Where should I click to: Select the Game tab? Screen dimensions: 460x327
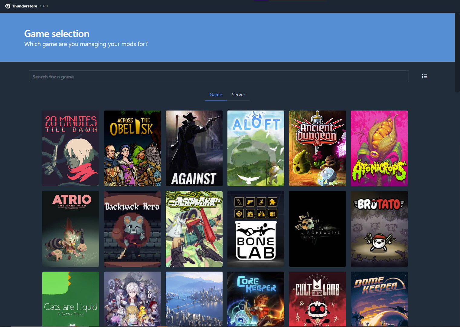tap(216, 95)
